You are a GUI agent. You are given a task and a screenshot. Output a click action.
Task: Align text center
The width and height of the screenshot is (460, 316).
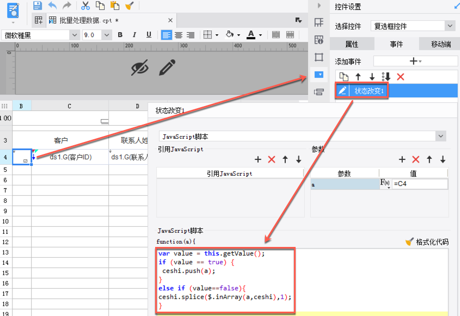[x=179, y=35]
